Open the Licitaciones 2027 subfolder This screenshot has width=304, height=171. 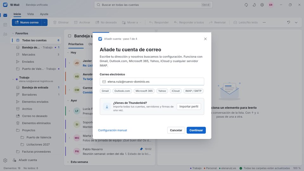pyautogui.click(x=36, y=144)
